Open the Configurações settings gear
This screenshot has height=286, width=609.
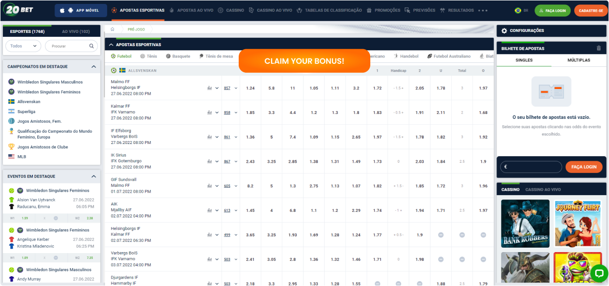[504, 30]
